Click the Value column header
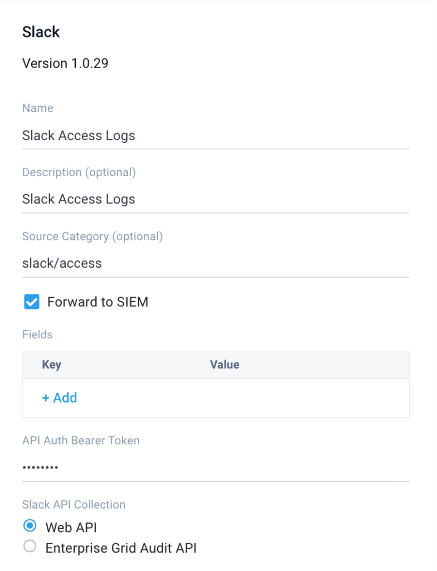Viewport: 437px width, 571px height. pyautogui.click(x=225, y=364)
